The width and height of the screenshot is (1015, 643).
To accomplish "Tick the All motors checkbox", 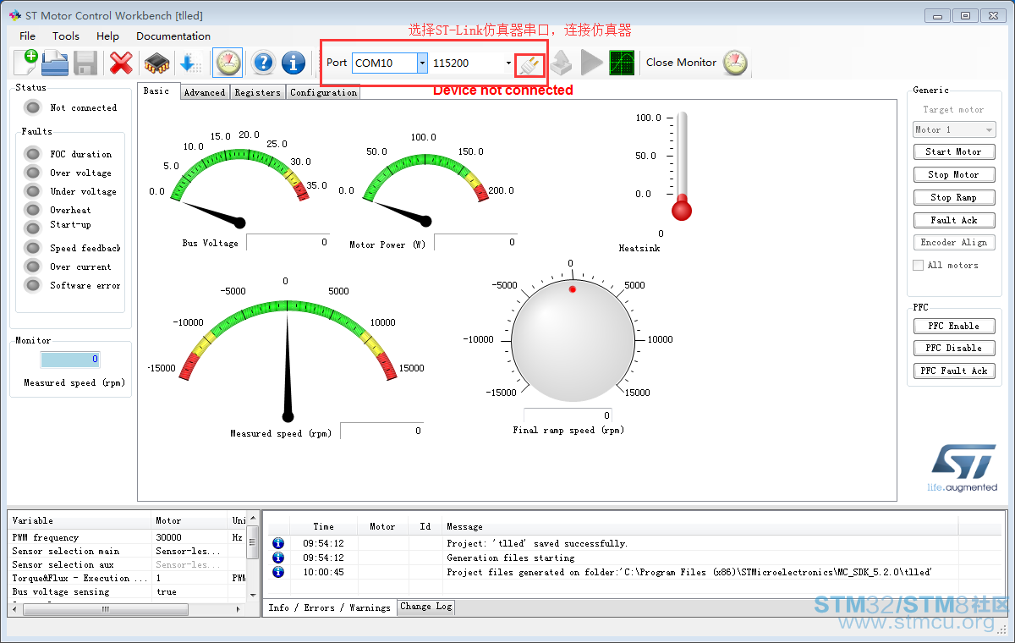I will click(919, 266).
